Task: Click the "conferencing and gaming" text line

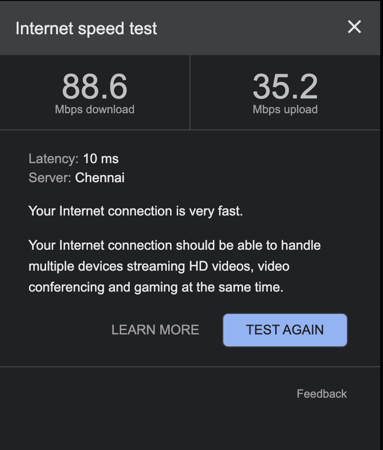Action: click(x=156, y=287)
